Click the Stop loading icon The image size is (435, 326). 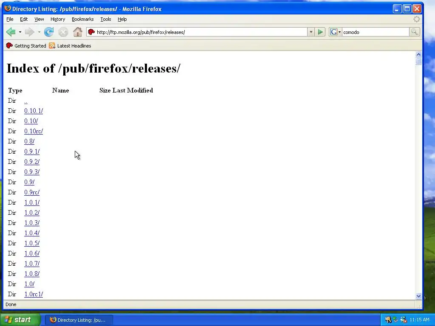(x=63, y=32)
